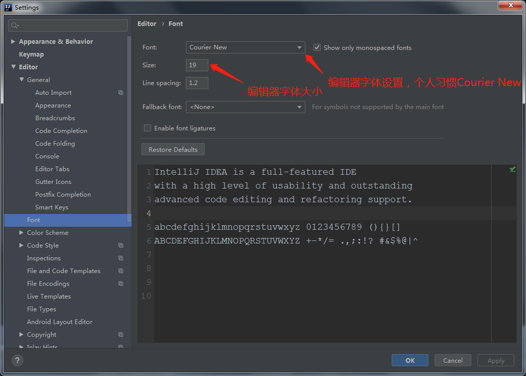
Task: Click the icon next to File and Code Templates
Action: point(121,271)
